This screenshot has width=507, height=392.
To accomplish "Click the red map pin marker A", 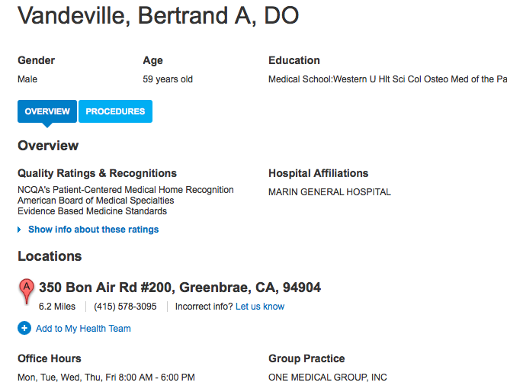I will click(x=27, y=291).
